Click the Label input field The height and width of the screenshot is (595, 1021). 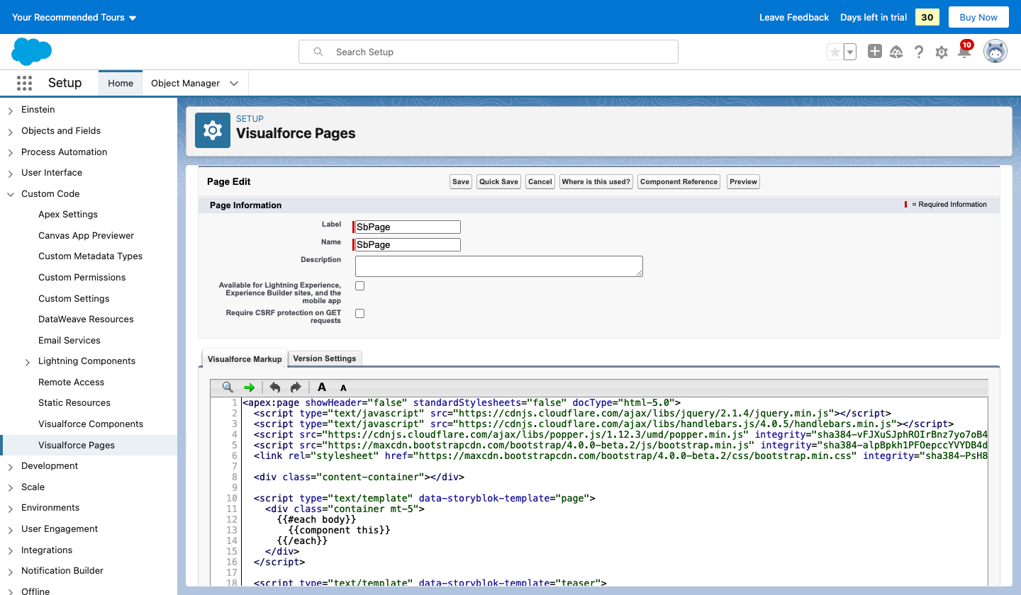coord(408,227)
